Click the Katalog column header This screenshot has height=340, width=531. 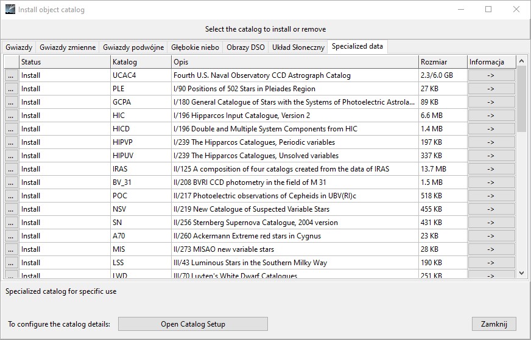(x=140, y=62)
